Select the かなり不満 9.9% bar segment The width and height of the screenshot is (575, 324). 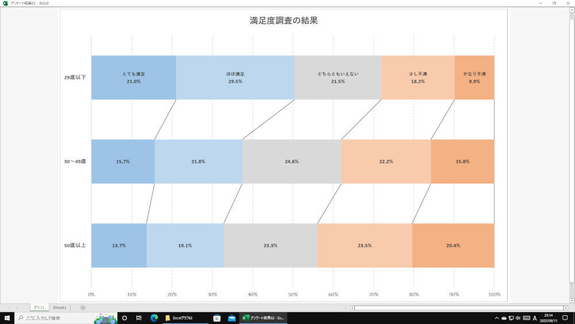tap(474, 78)
